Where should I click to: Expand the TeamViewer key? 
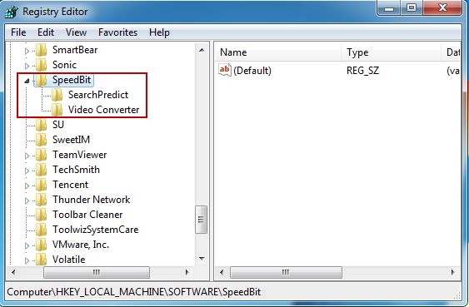click(27, 156)
